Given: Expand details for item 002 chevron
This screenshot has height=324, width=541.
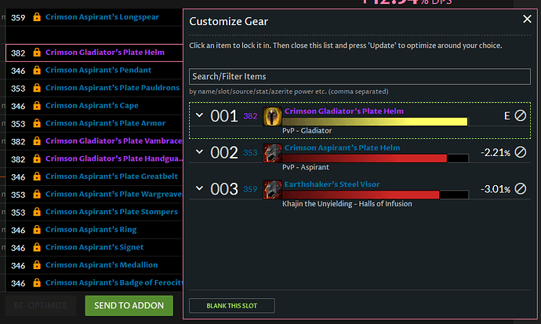Looking at the screenshot, I should tap(199, 151).
